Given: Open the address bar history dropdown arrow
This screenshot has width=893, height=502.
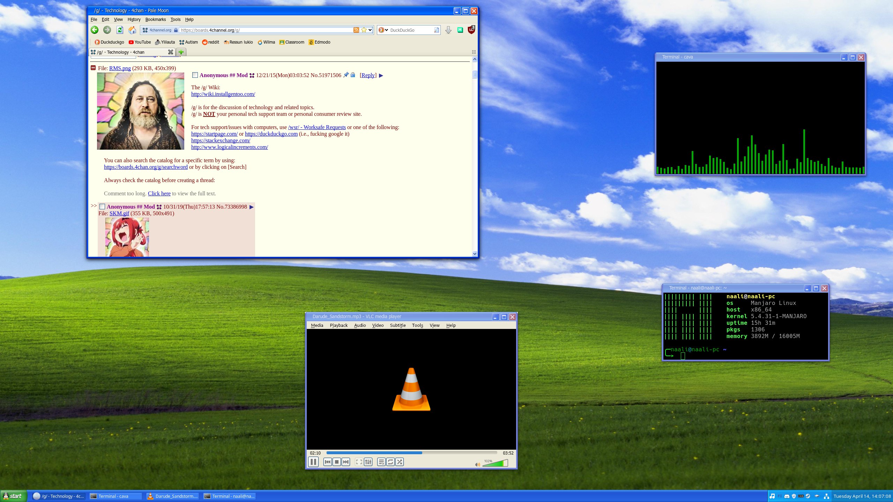Looking at the screenshot, I should click(x=370, y=30).
